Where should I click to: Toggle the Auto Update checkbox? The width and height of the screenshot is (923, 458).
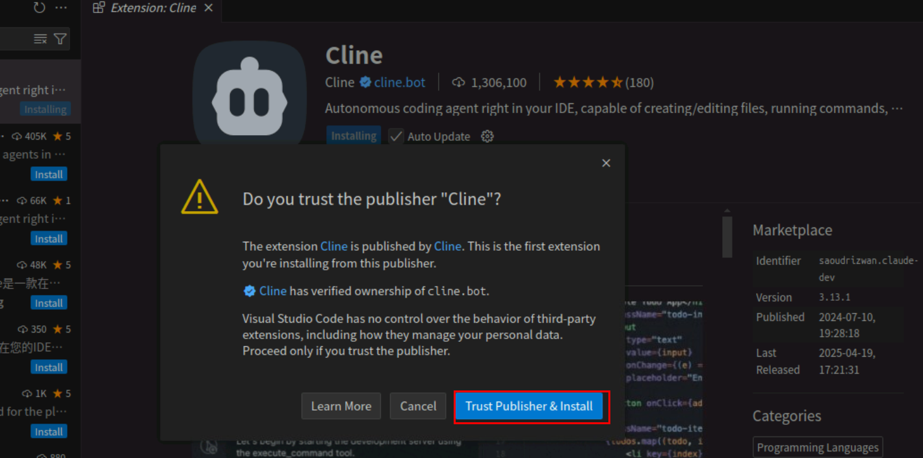tap(396, 136)
